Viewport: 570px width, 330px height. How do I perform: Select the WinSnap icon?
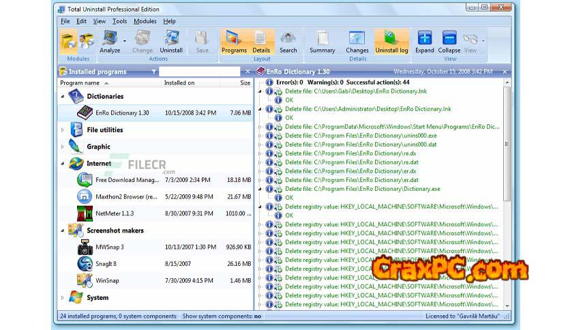point(85,281)
